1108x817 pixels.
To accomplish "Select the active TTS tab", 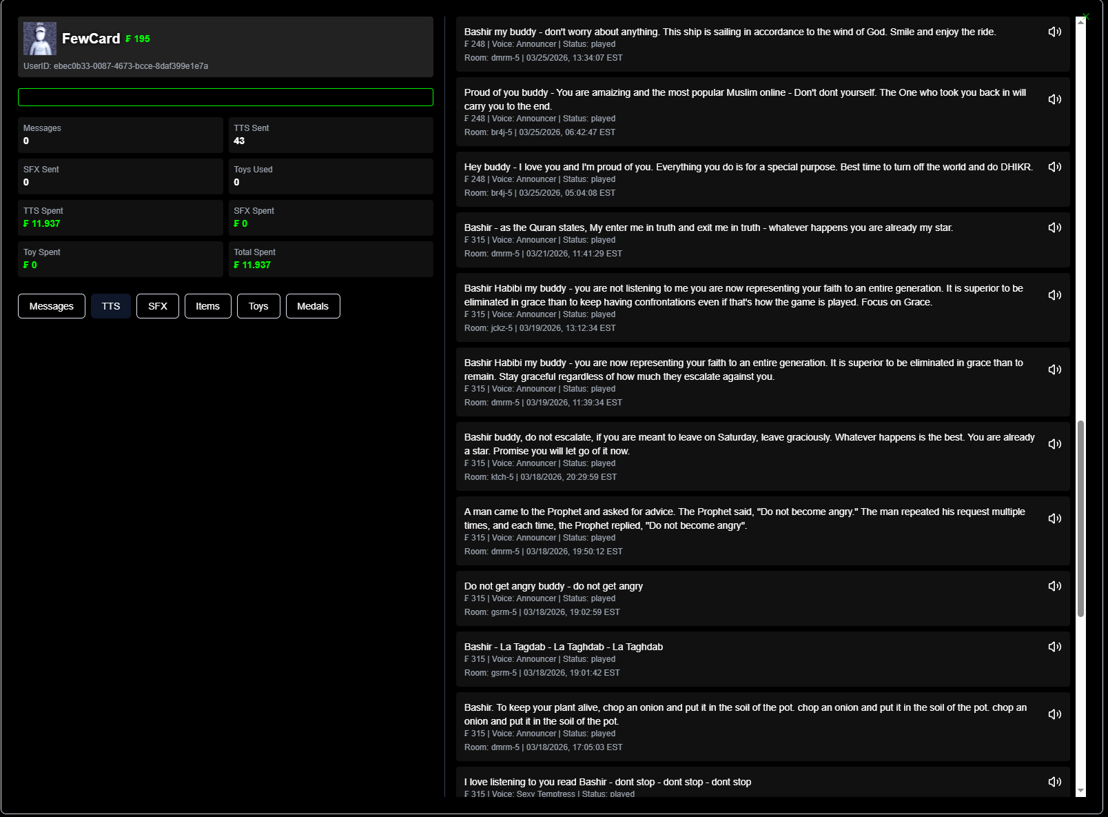I will click(x=111, y=306).
